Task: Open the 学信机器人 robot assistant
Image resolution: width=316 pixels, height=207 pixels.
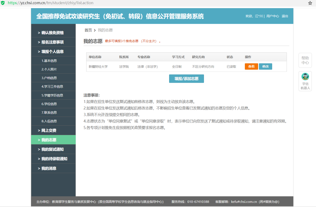Action: click(305, 81)
